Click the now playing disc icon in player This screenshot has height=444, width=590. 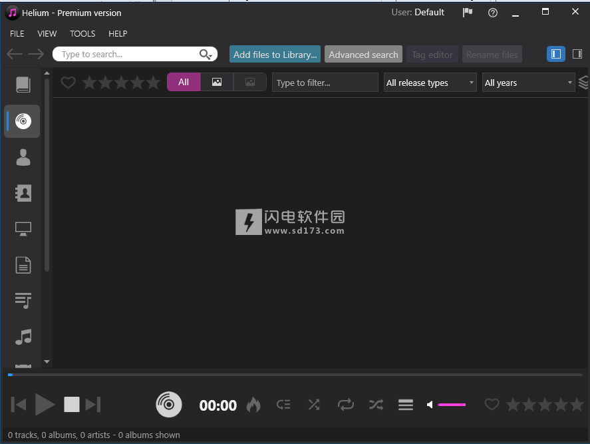169,405
